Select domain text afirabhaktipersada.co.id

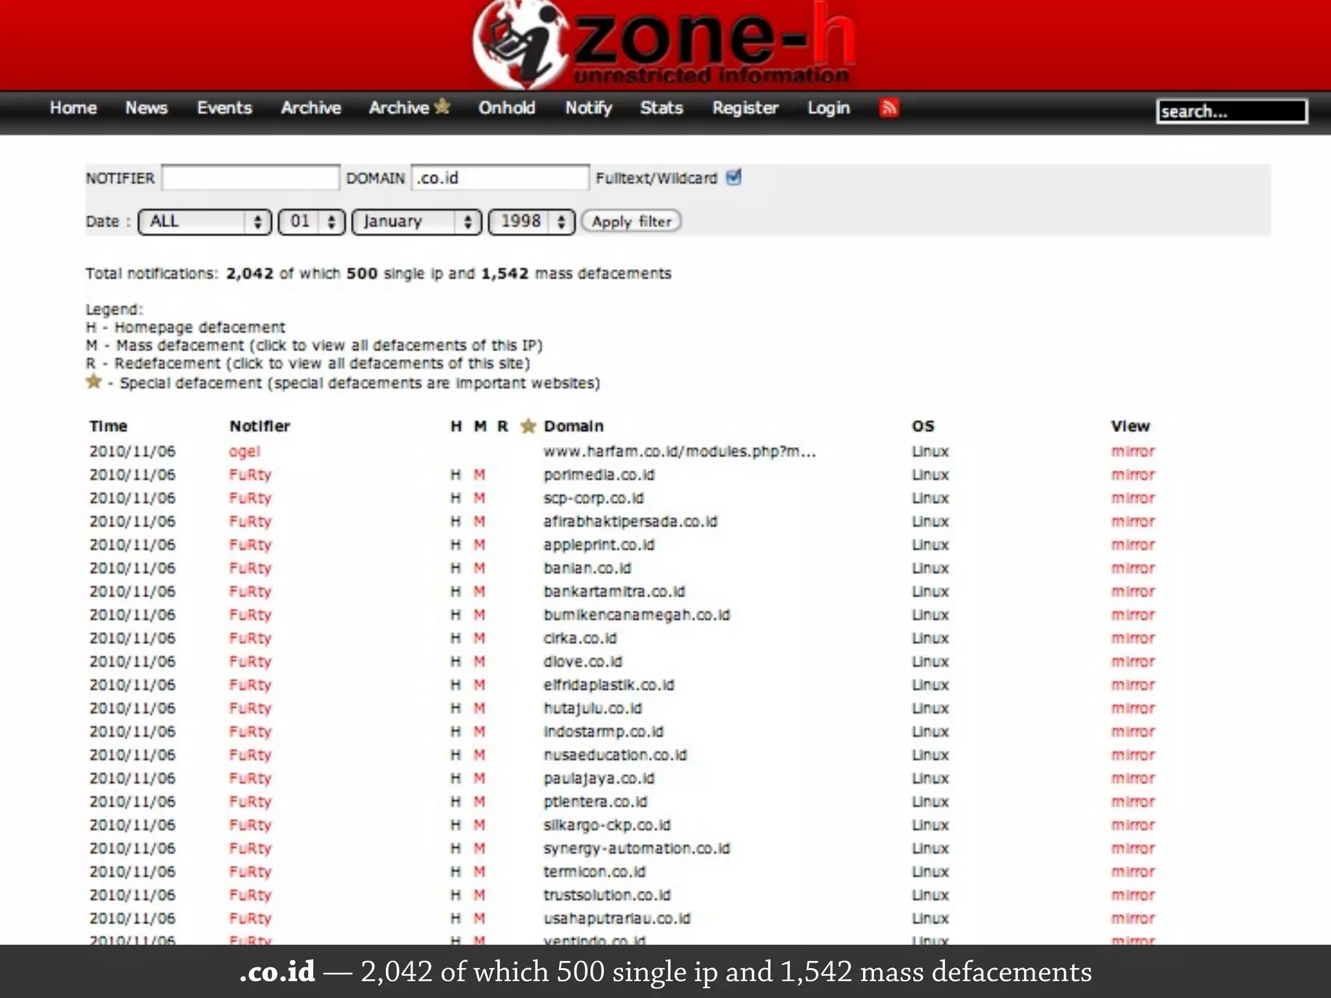pos(630,522)
